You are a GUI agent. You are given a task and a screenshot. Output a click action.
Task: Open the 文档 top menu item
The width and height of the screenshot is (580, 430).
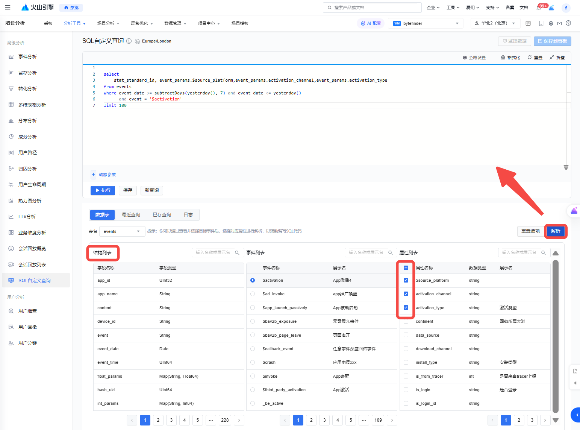tap(524, 8)
